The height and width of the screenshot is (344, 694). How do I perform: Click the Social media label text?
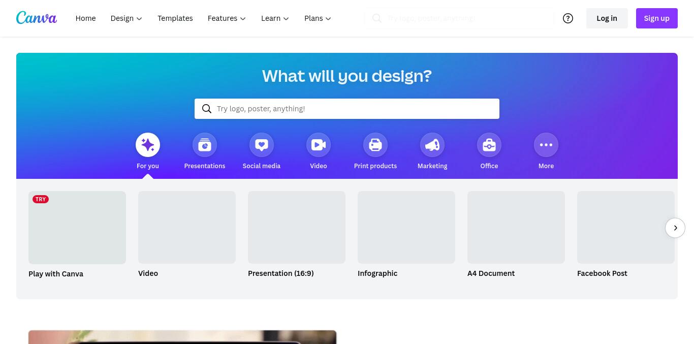(x=262, y=166)
